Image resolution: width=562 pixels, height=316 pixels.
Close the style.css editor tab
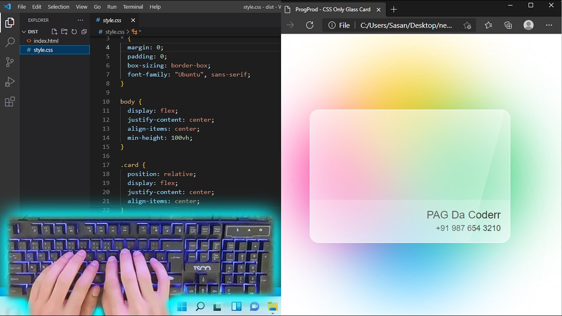133,20
